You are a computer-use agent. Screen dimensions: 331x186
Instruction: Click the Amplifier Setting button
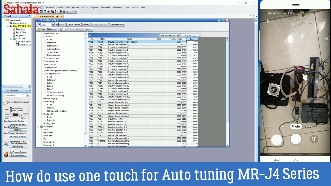click(18, 124)
